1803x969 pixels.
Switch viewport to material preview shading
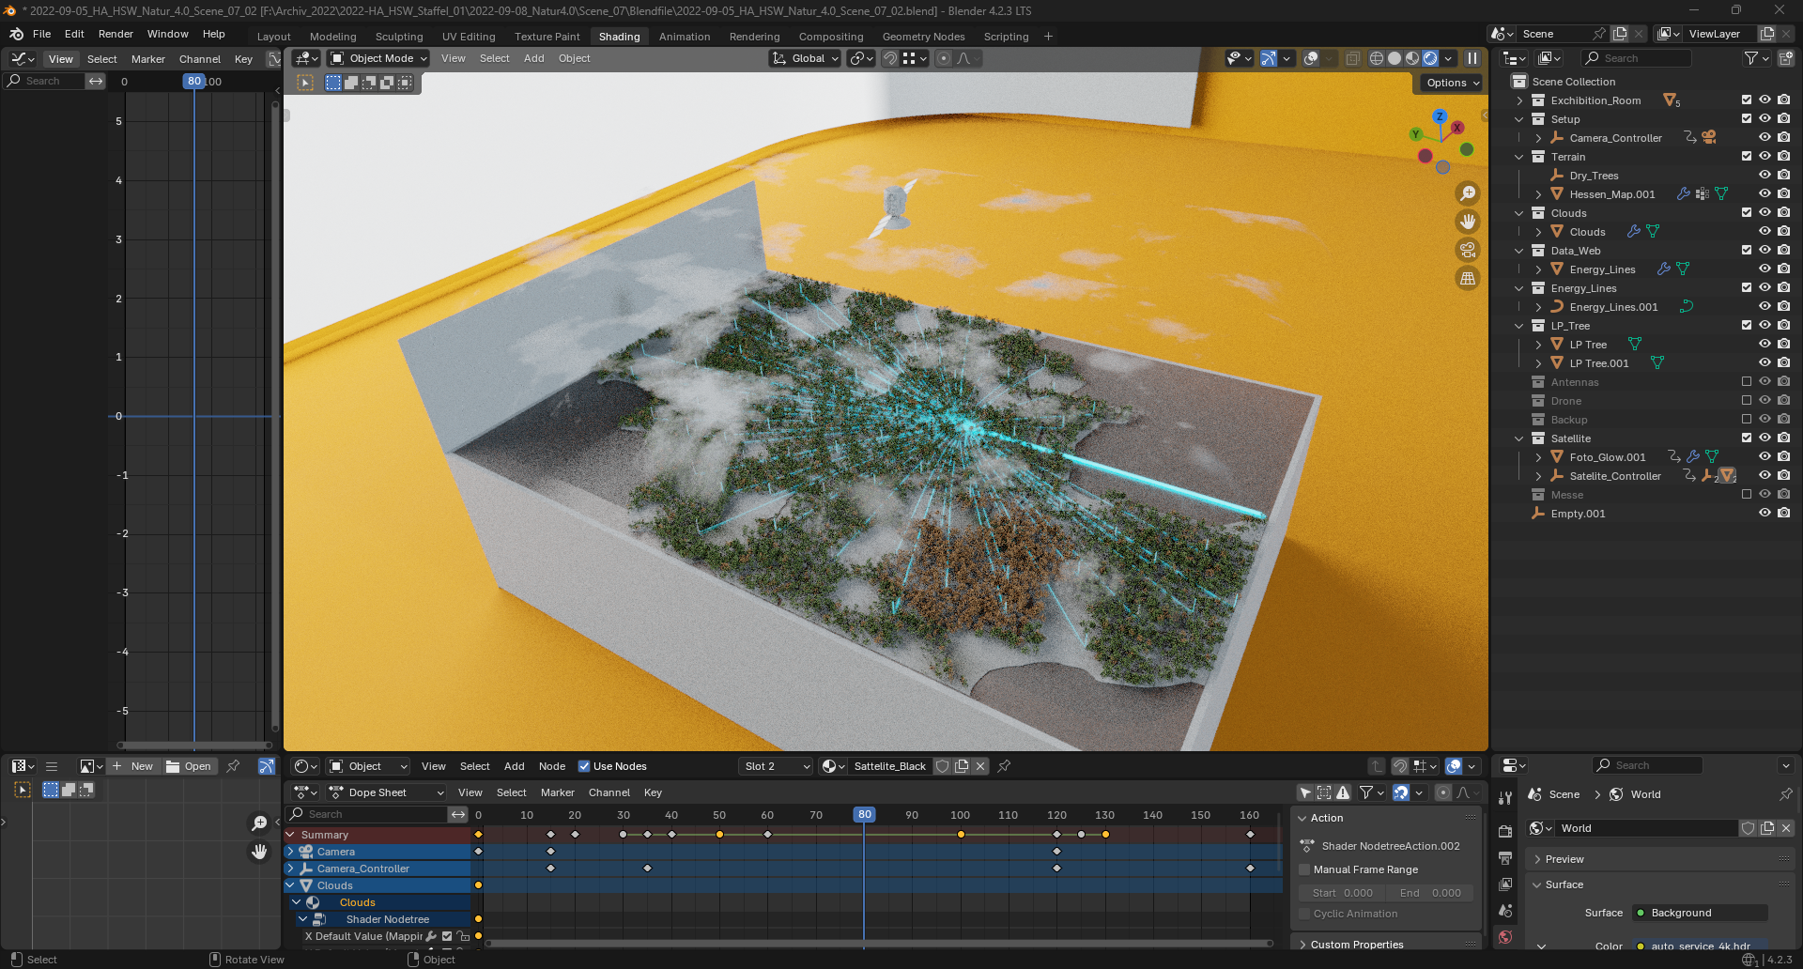coord(1412,58)
